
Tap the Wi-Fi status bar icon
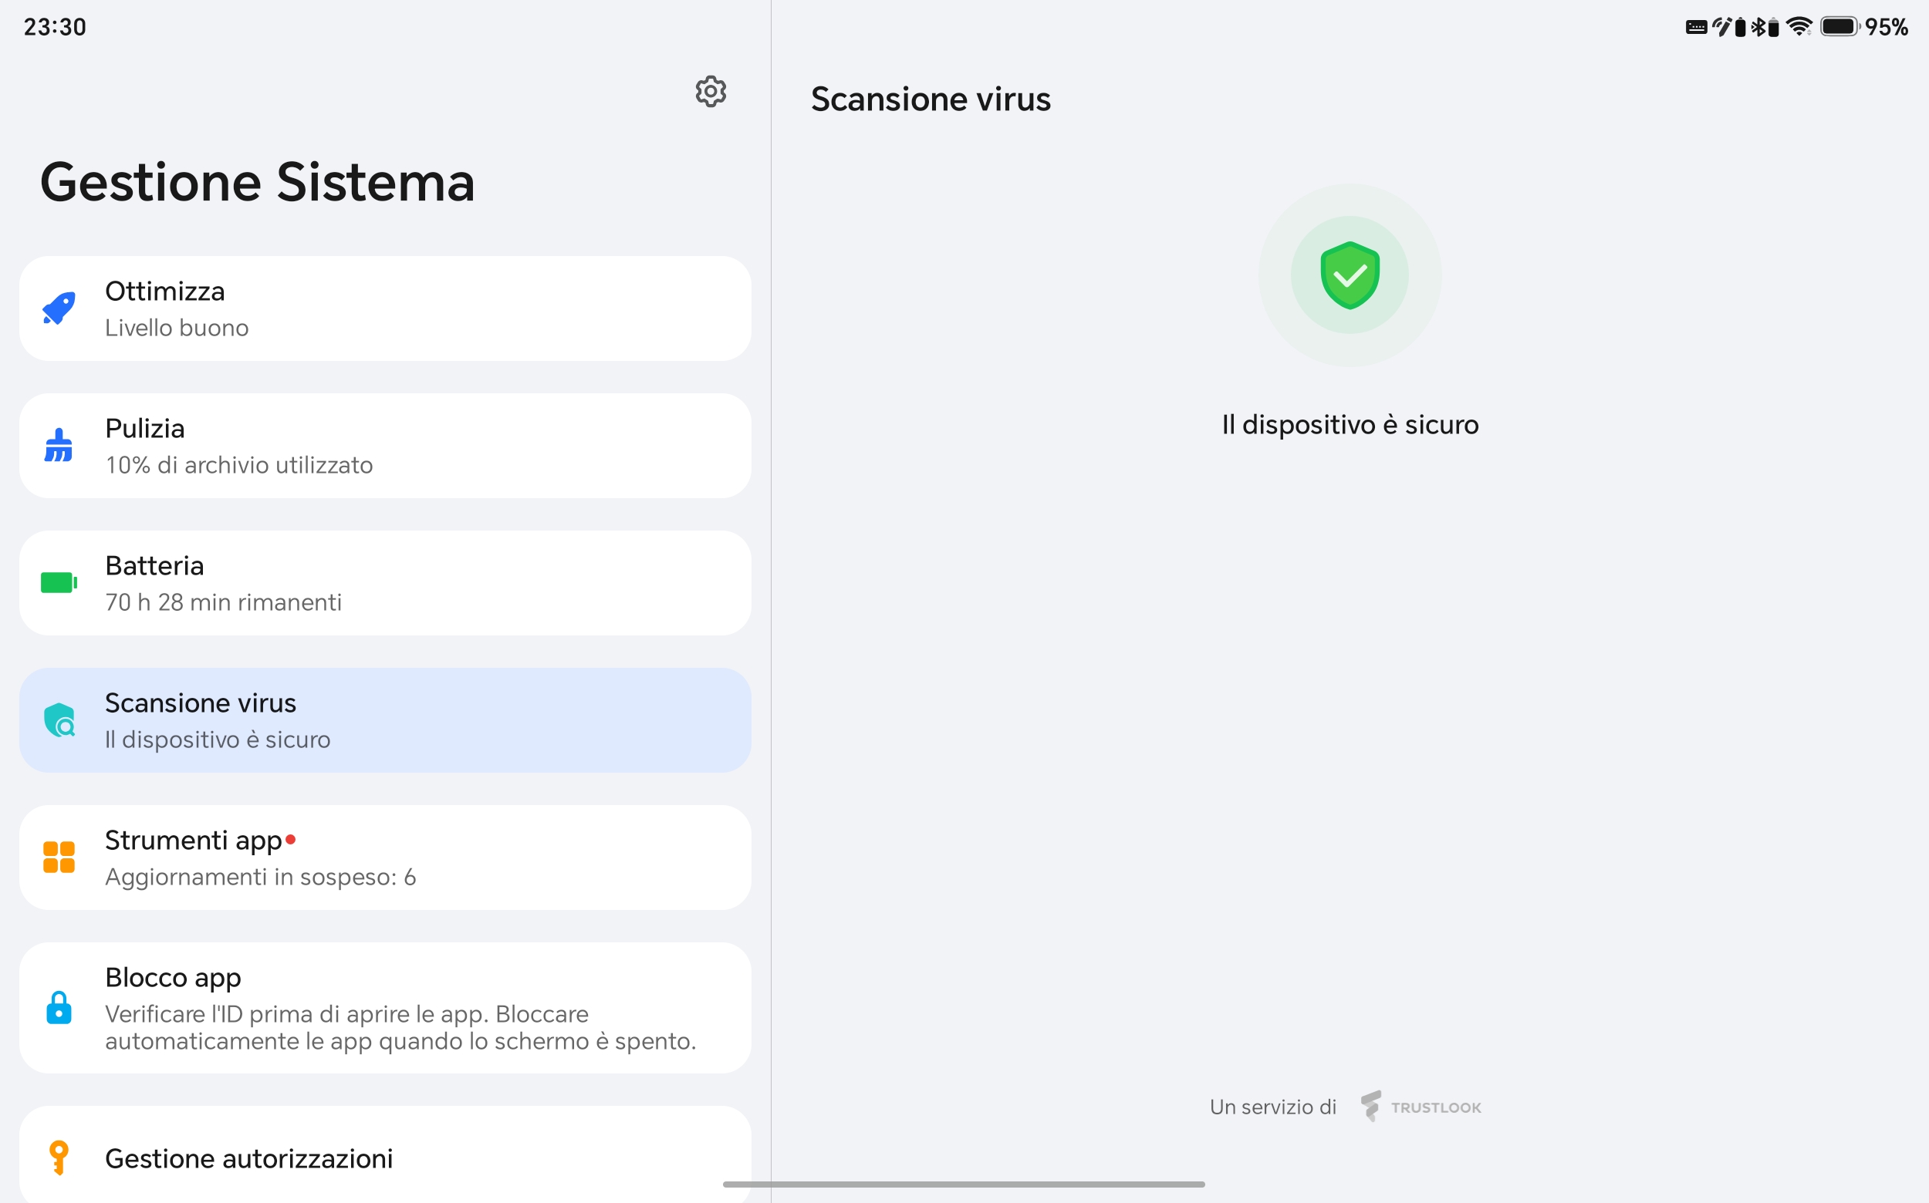pyautogui.click(x=1799, y=26)
